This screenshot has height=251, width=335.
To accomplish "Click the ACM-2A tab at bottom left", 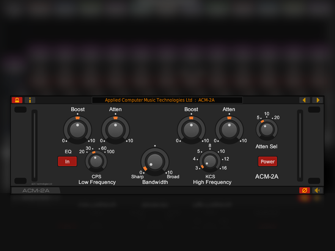I will click(36, 190).
